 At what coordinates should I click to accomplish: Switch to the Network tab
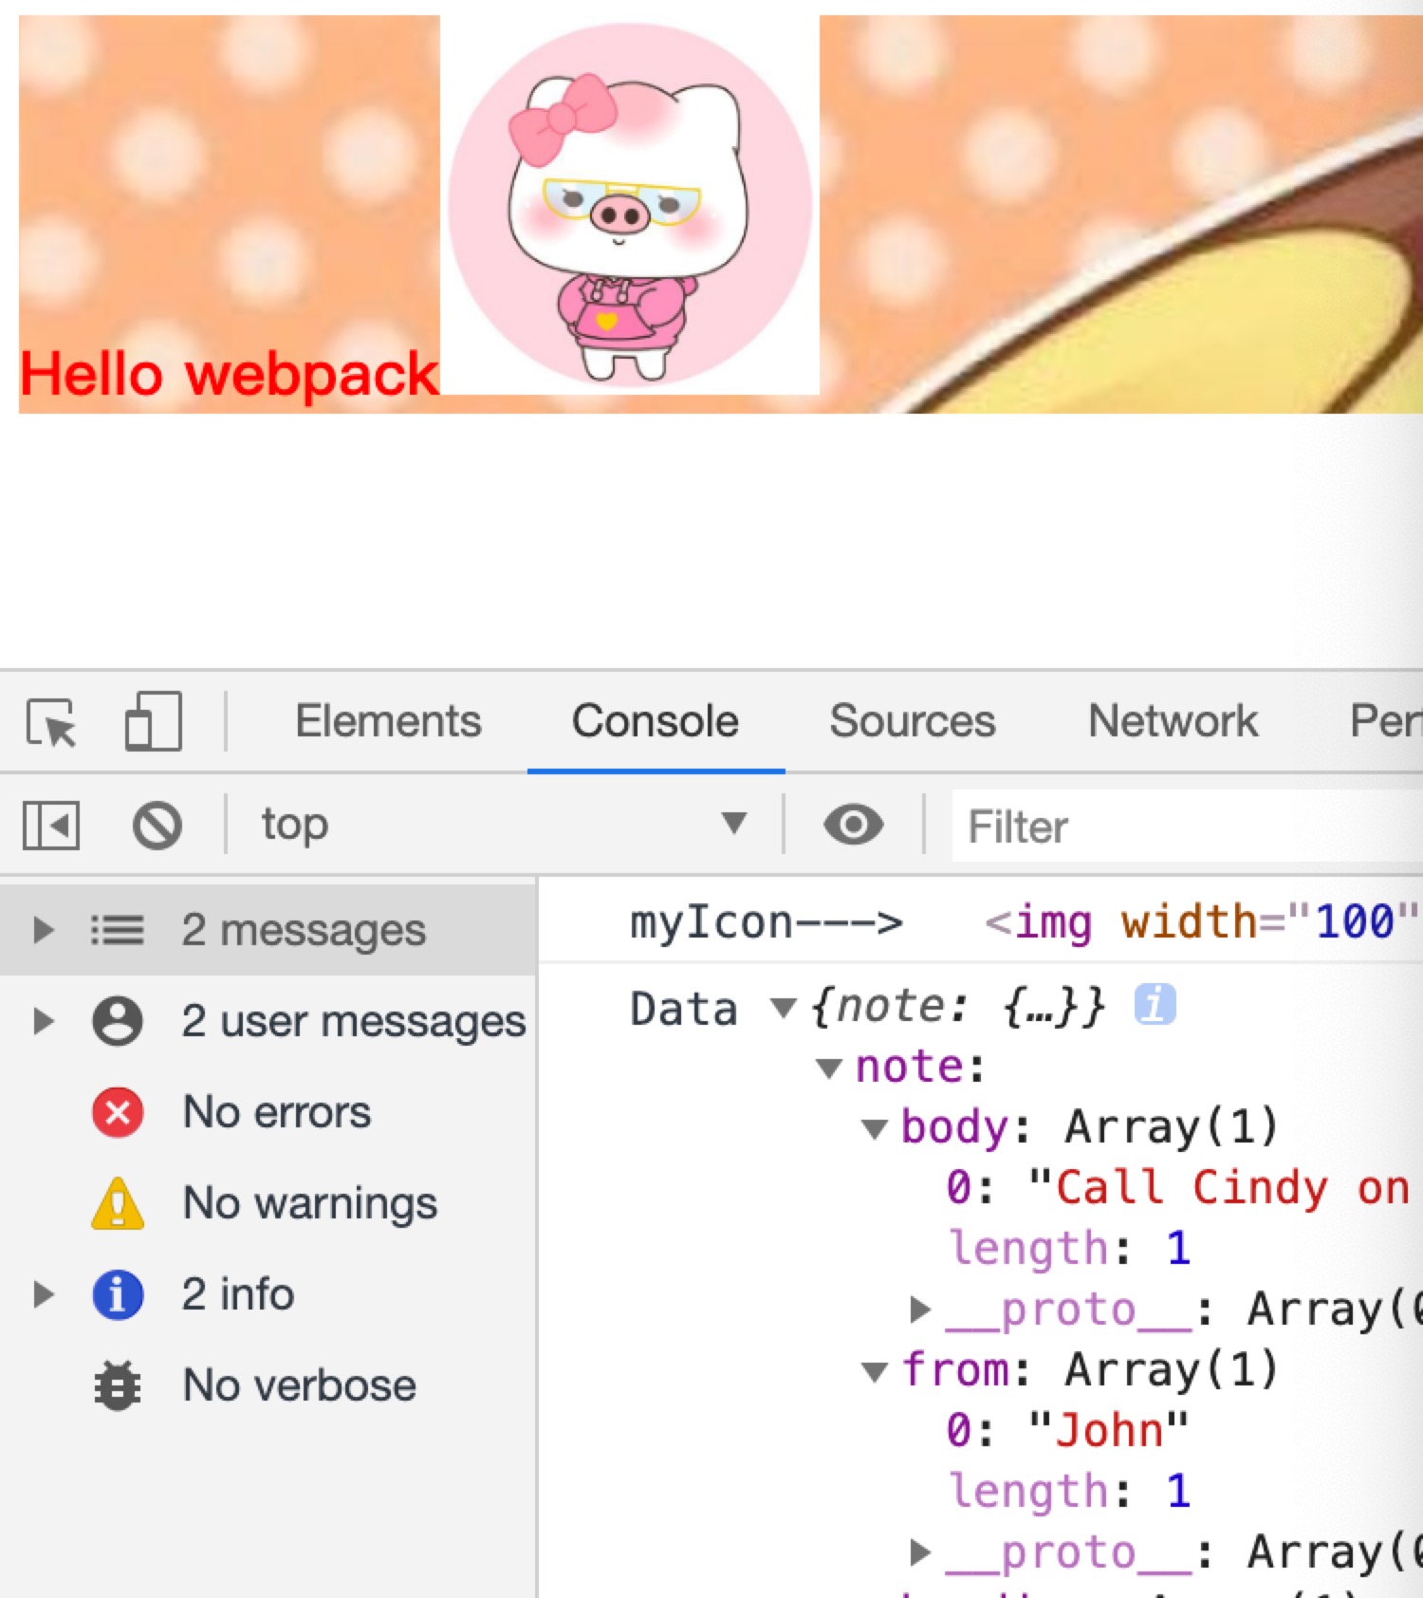[x=1173, y=721]
